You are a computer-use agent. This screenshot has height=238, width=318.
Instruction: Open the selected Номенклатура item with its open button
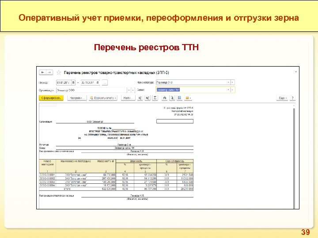point(233,82)
